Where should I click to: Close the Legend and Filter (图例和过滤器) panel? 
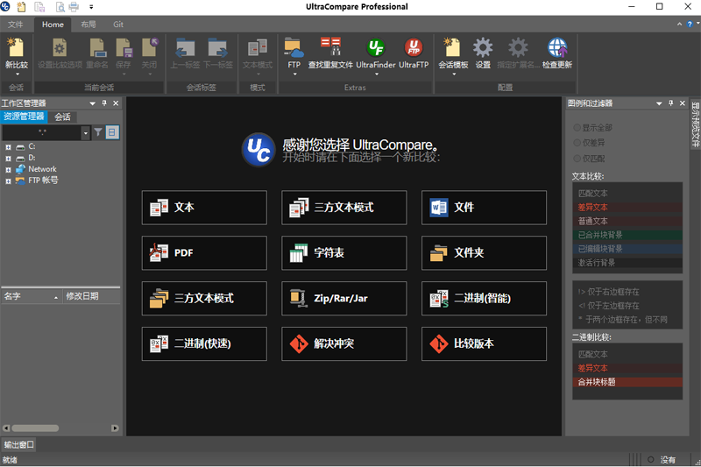[683, 103]
